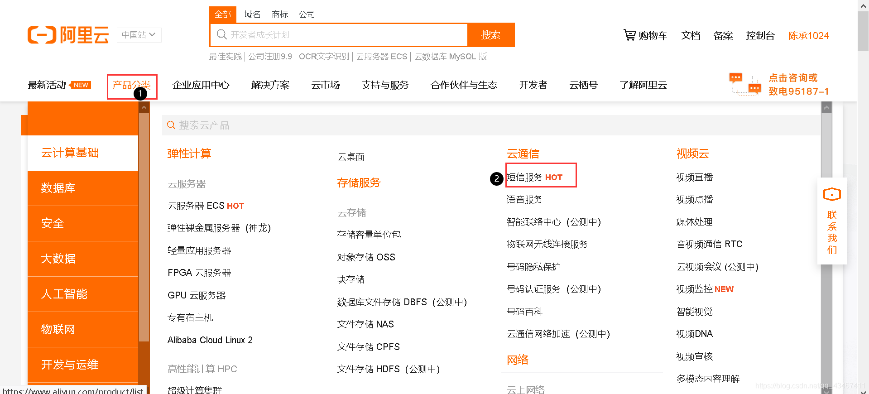Select the 数据库 category
Screen dimensions: 869x394
83,188
